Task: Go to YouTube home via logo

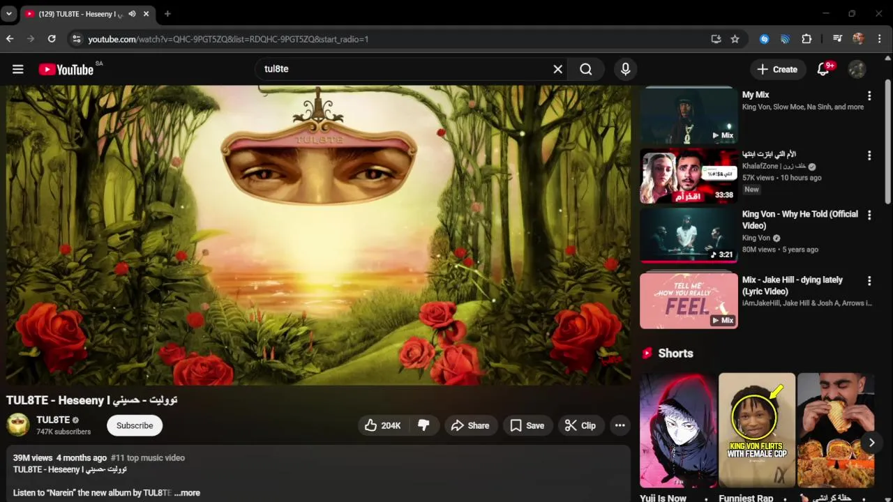Action: tap(66, 69)
